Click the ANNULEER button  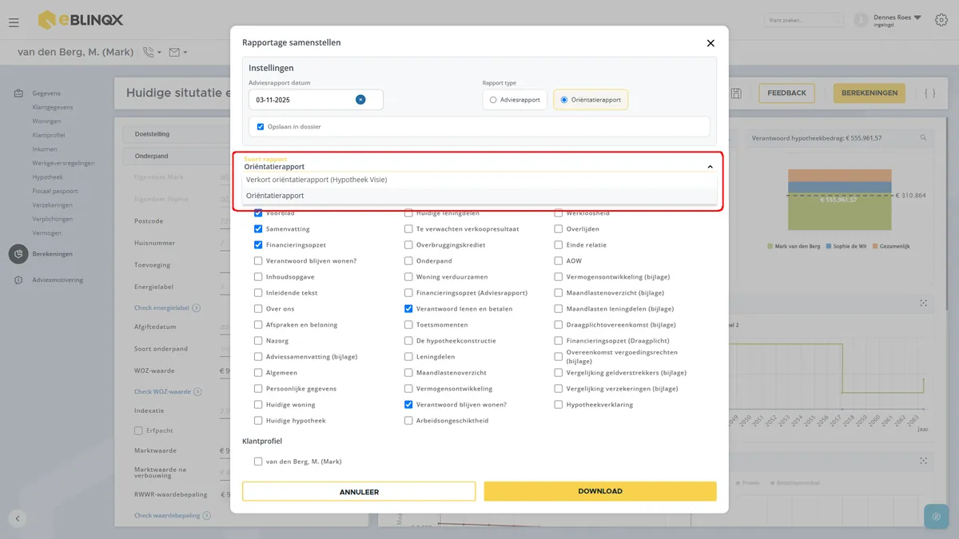pos(359,491)
